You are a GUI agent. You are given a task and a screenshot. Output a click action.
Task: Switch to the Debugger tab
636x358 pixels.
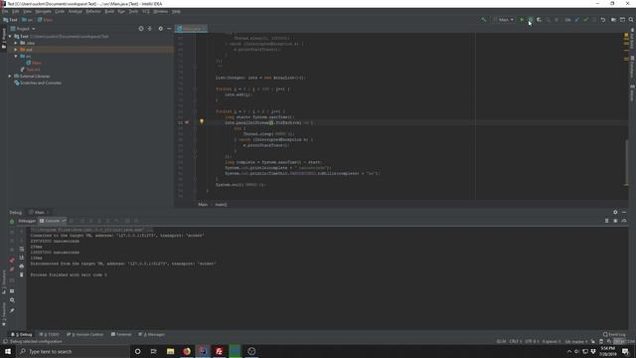pyautogui.click(x=27, y=221)
